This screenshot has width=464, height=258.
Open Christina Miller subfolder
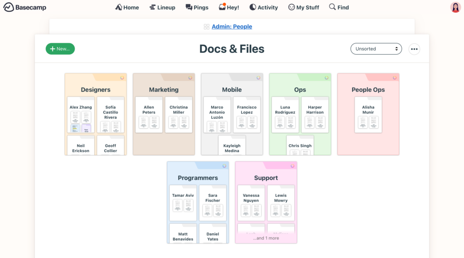(179, 115)
